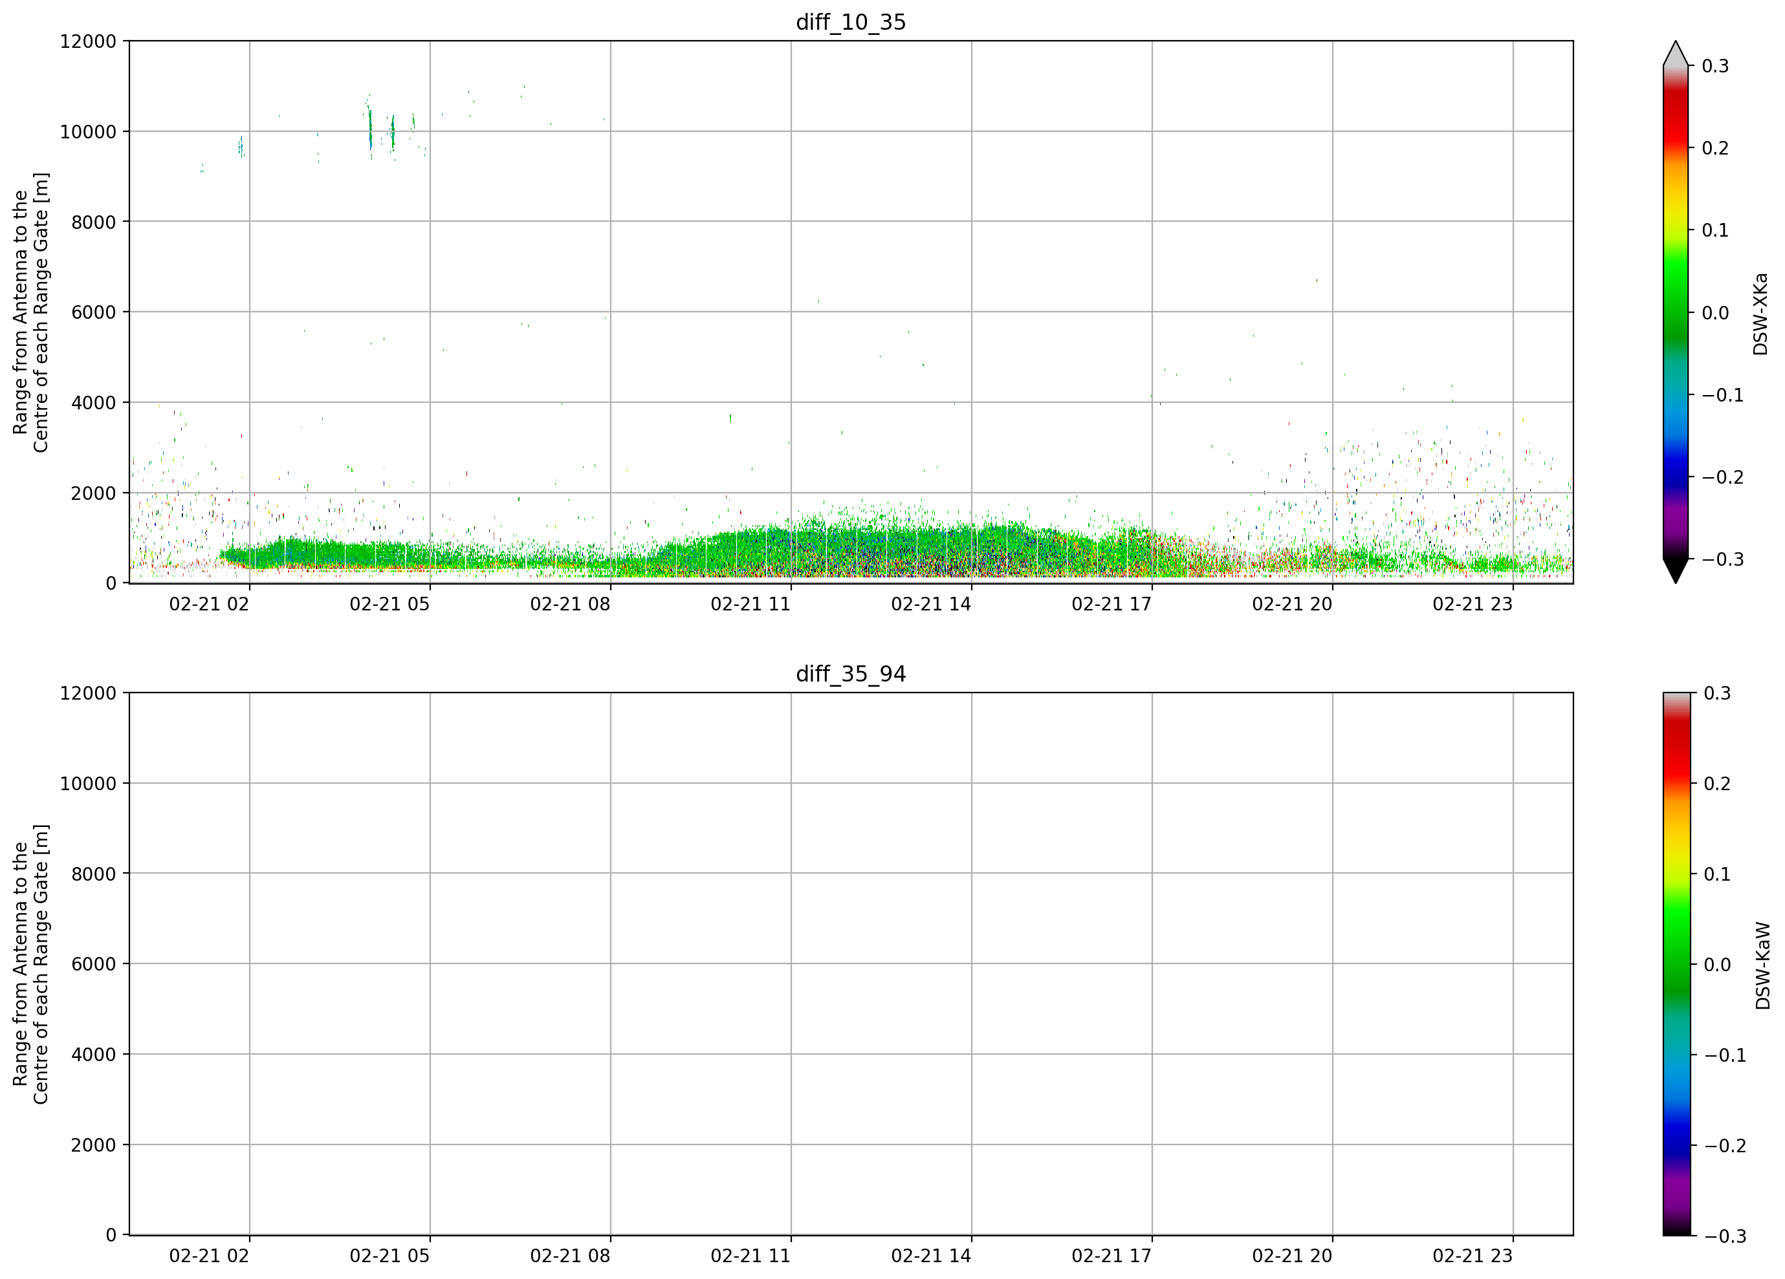Click the 02-21 11 tick label on top plot
The image size is (1785, 1279).
[x=750, y=604]
